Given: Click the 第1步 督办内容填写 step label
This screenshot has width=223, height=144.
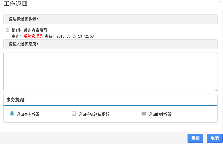Looking at the screenshot, I should pos(29,30).
